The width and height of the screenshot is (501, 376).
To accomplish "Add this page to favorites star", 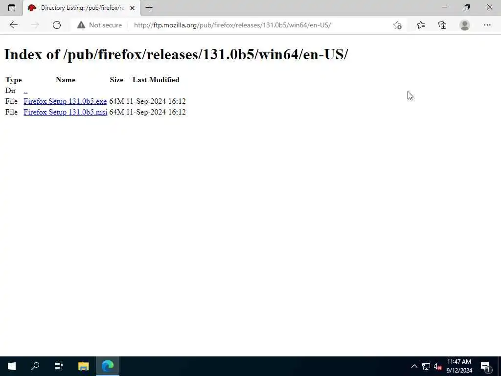I will click(x=397, y=25).
